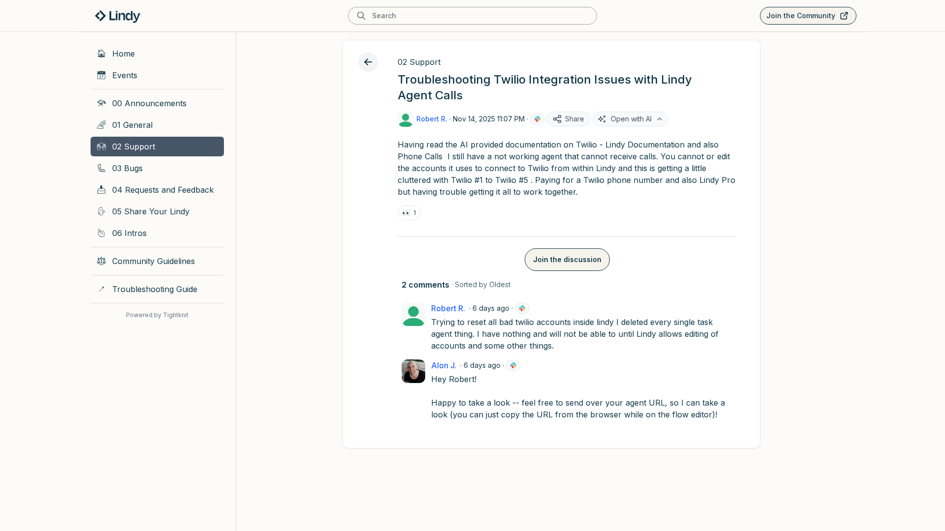Click the Lindy logo
This screenshot has height=531, width=945.
(117, 16)
